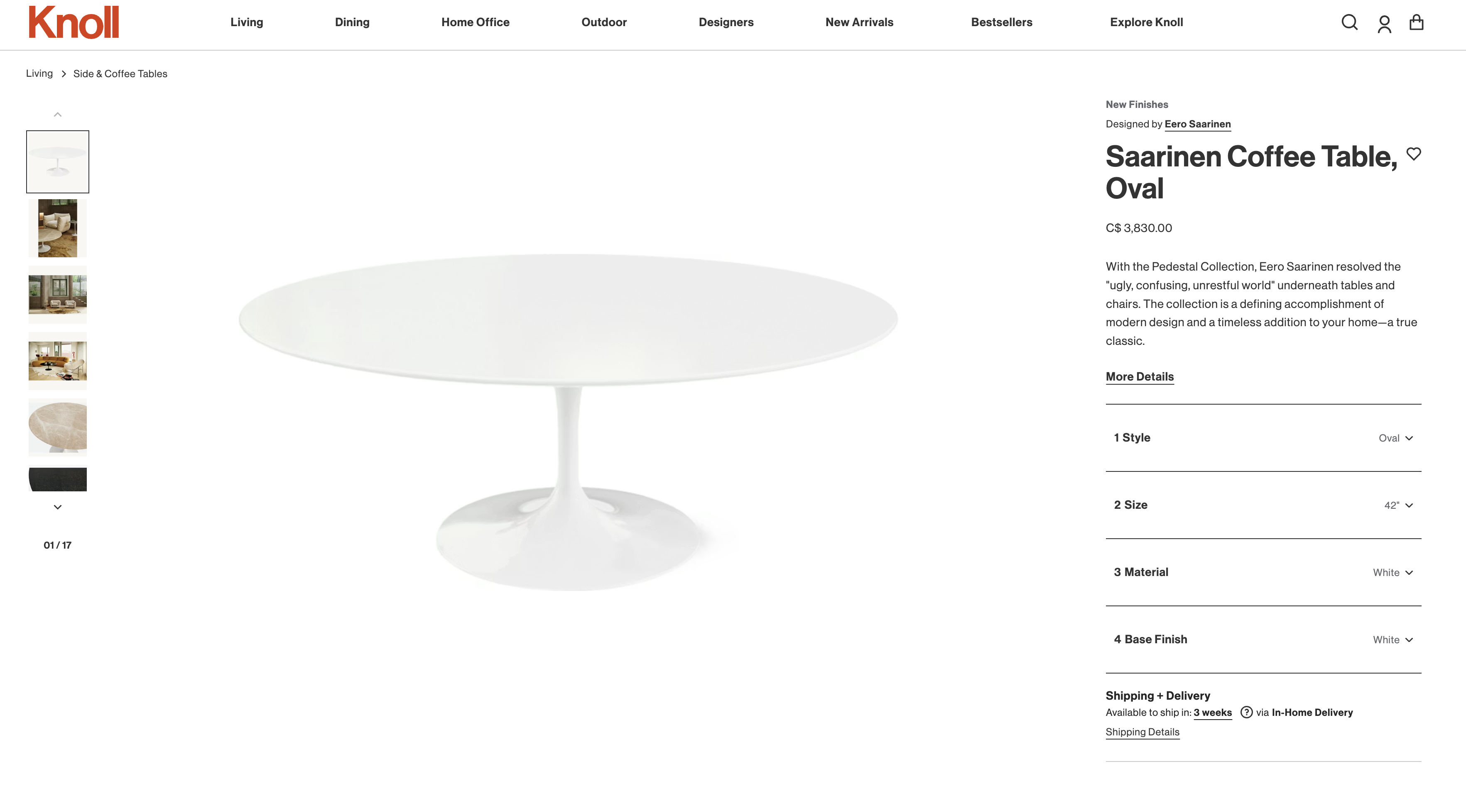The image size is (1466, 786).
Task: Expand the Base Finish dropdown
Action: (1263, 639)
